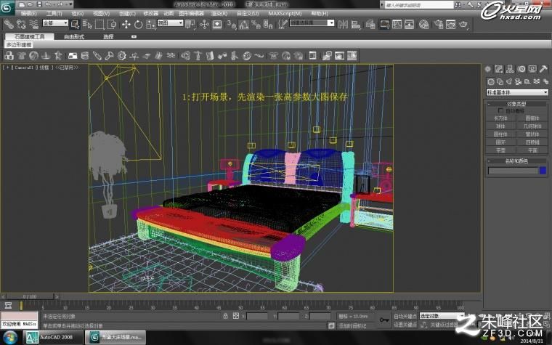Screen dimensions: 552x345
Task: Switch to the Modify command panel
Action: click(x=498, y=69)
